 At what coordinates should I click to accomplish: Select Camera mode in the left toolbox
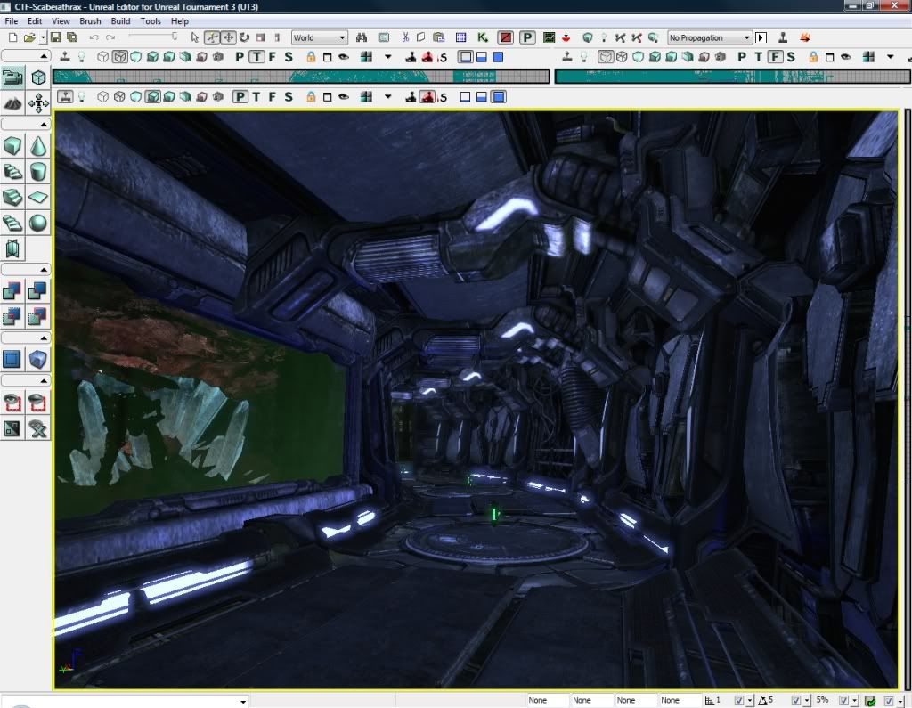click(x=12, y=77)
